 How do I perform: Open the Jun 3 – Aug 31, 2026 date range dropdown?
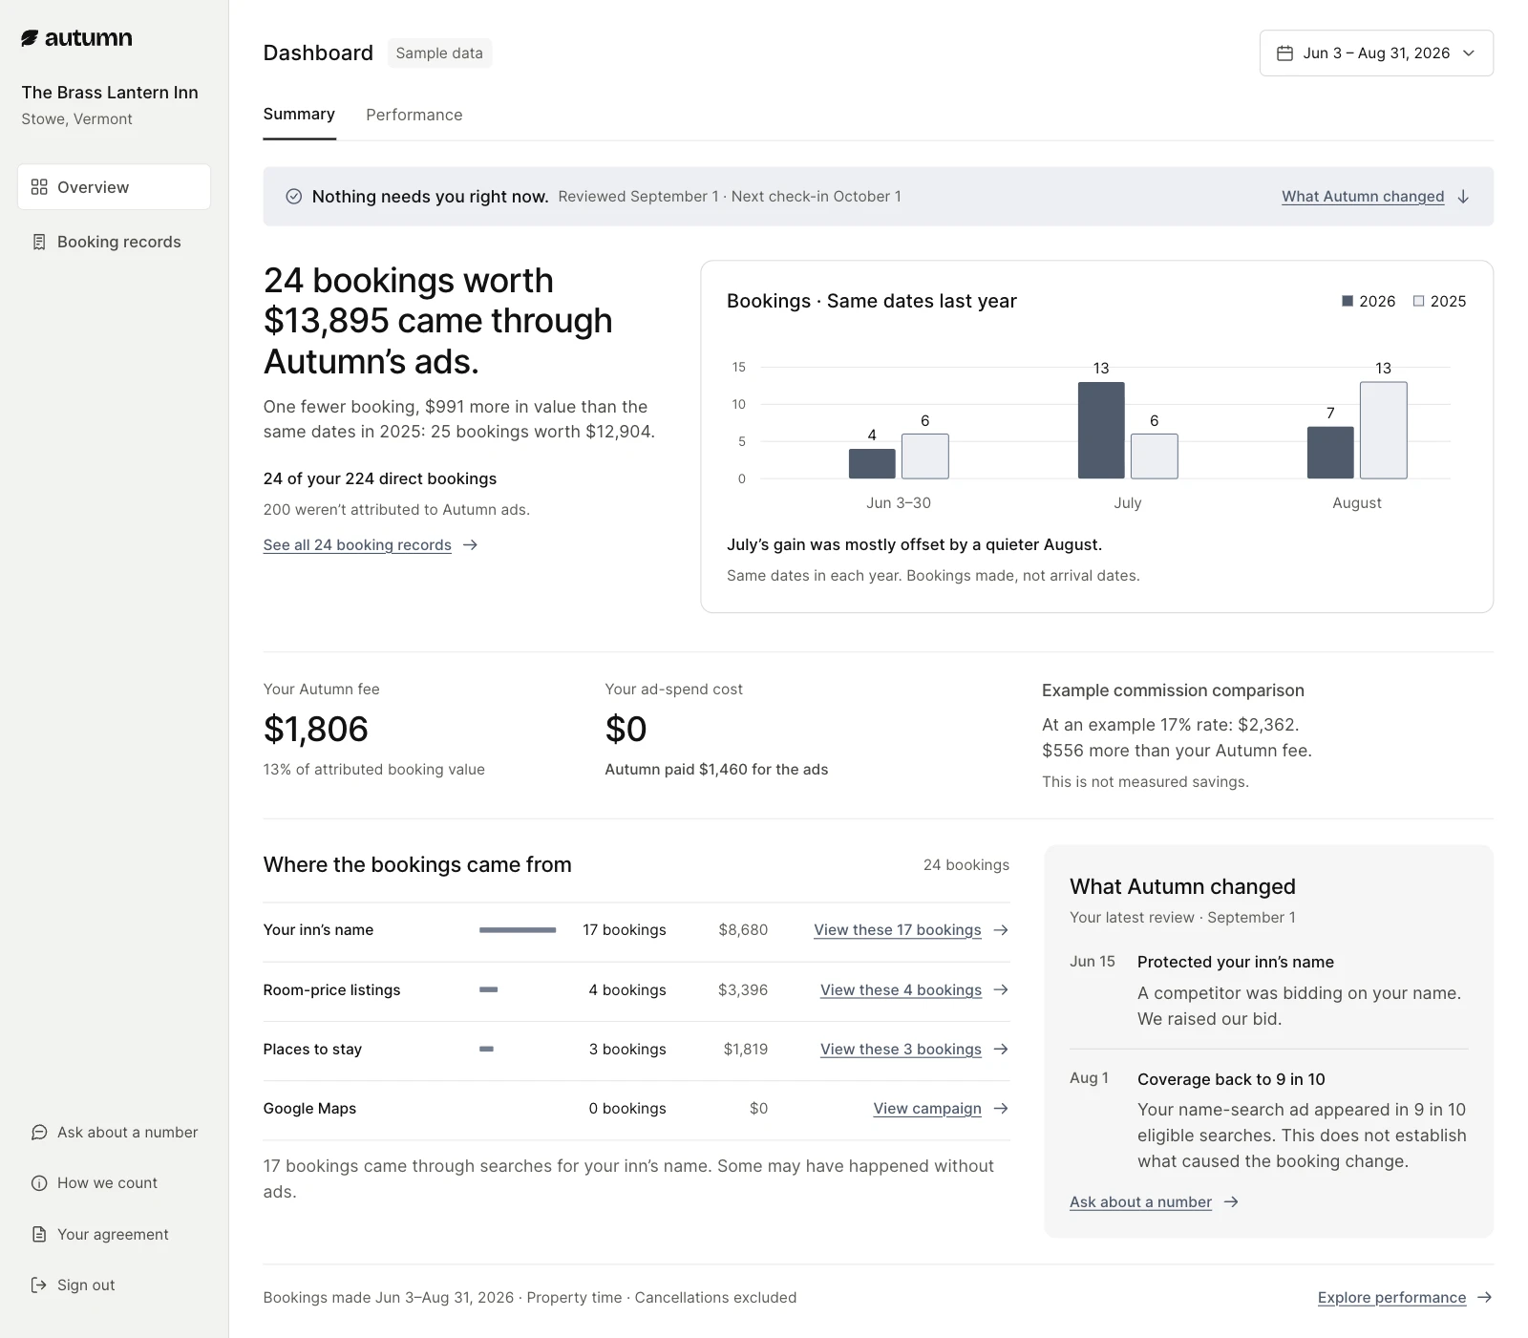[1376, 53]
